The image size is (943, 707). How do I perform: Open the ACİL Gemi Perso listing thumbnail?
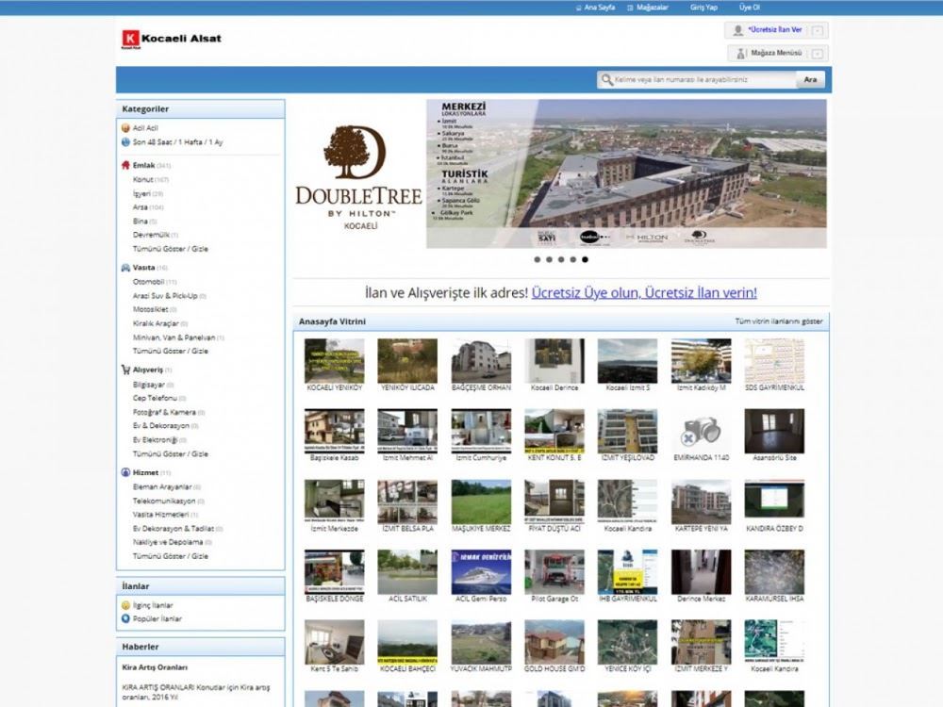tap(481, 572)
